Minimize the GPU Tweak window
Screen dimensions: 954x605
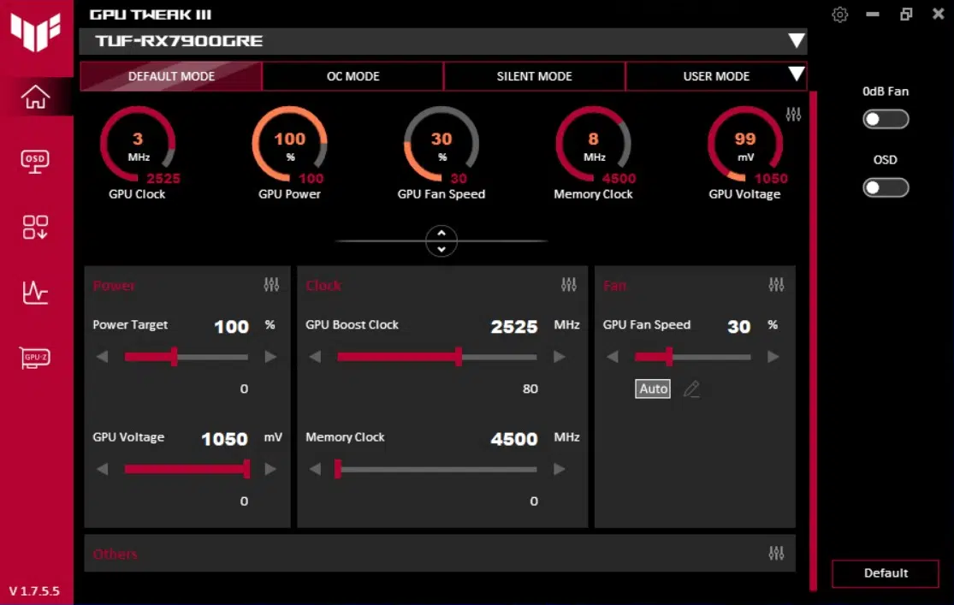click(x=873, y=14)
